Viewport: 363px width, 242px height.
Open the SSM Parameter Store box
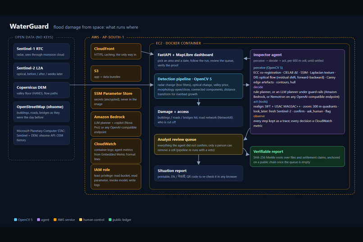[x=116, y=98]
